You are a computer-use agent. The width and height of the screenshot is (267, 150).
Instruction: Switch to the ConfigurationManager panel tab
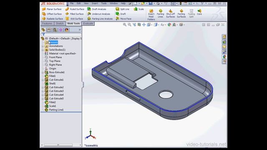(55, 30)
